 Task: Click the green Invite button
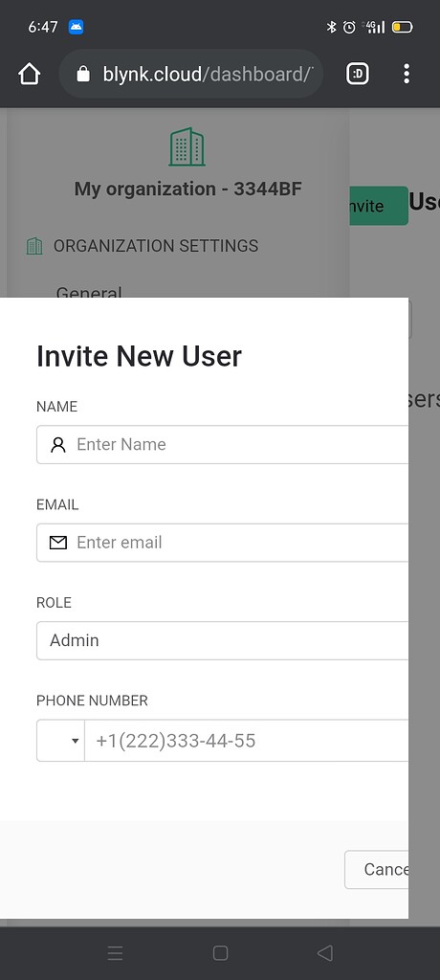pyautogui.click(x=379, y=206)
